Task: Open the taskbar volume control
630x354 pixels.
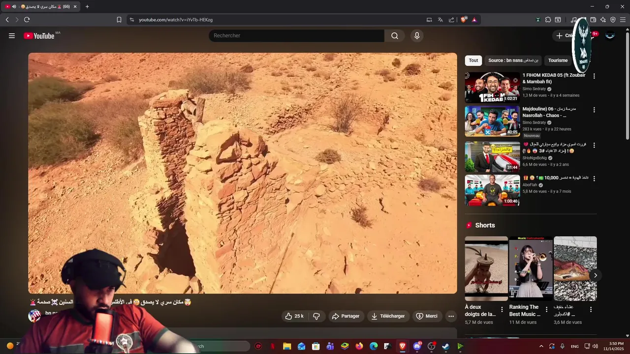Action: (x=595, y=346)
